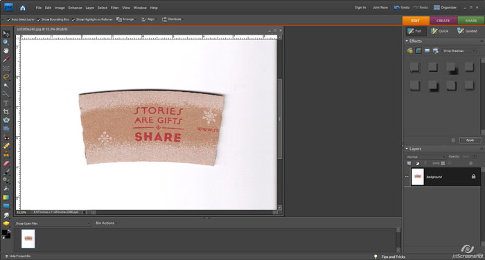This screenshot has width=485, height=260.
Task: Click the Sign In link
Action: pyautogui.click(x=360, y=8)
